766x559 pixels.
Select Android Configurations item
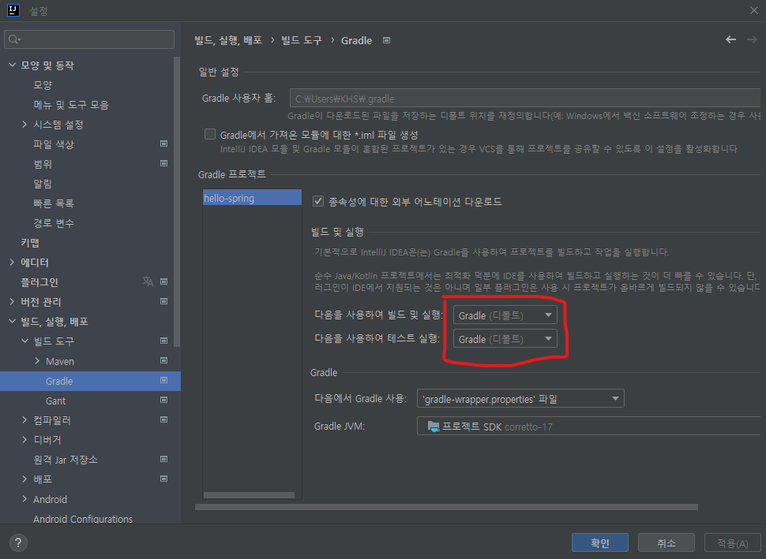[x=83, y=519]
